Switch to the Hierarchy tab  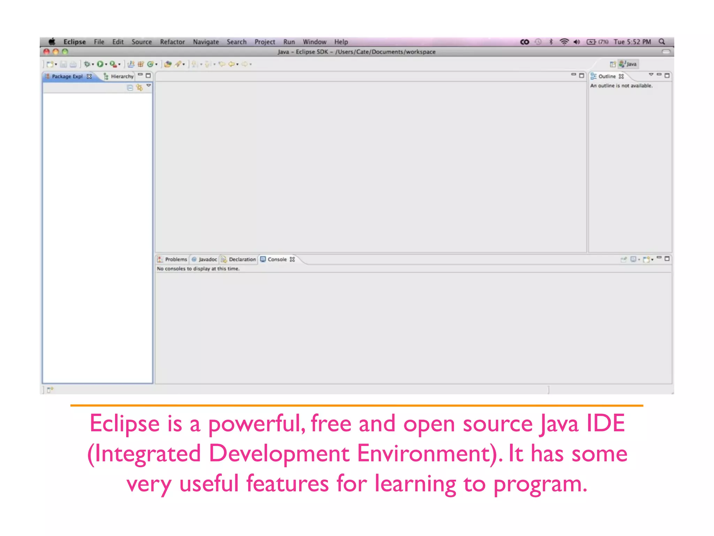(x=119, y=76)
